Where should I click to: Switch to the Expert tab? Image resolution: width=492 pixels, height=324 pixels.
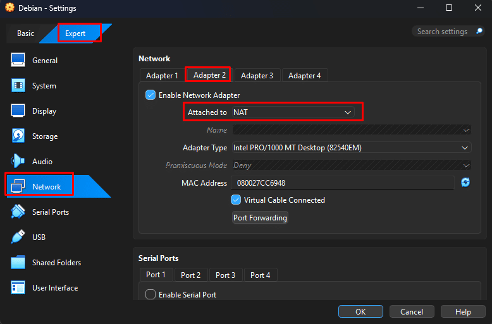(x=75, y=33)
